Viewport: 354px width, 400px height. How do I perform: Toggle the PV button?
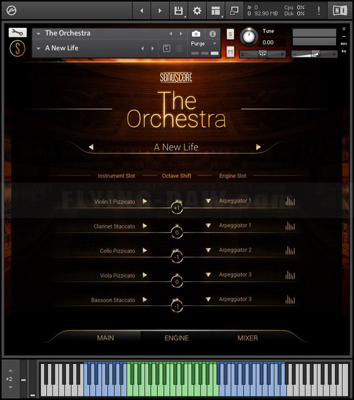click(x=344, y=51)
